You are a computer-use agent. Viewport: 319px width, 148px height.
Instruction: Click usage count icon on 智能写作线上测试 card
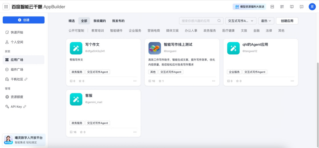coord(150,81)
